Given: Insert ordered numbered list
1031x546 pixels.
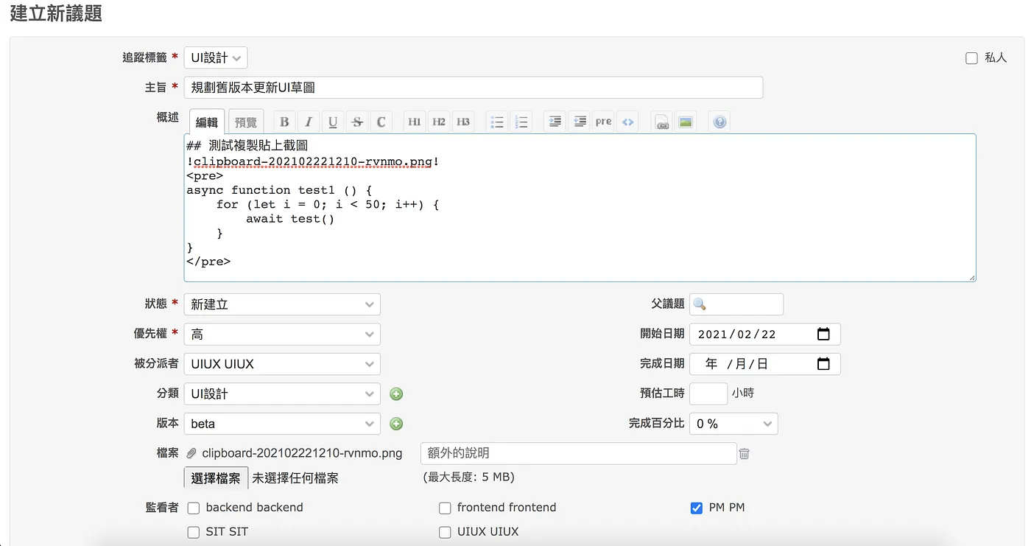Looking at the screenshot, I should [x=521, y=122].
